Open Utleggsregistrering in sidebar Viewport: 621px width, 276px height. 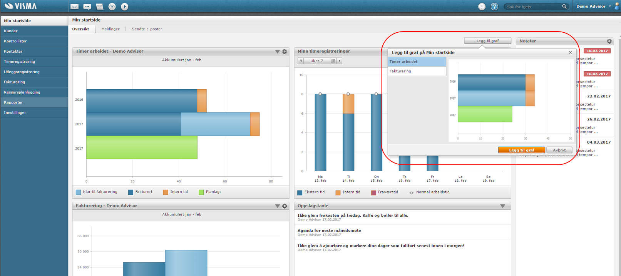point(34,72)
